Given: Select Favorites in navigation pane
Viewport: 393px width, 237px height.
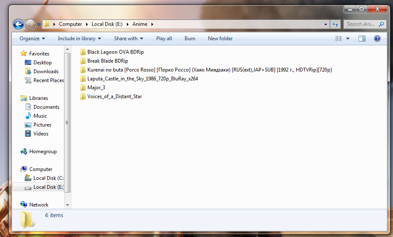Looking at the screenshot, I should point(39,53).
